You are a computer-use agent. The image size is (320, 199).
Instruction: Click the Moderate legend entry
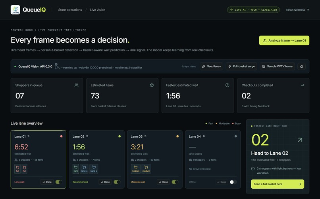(x=222, y=123)
